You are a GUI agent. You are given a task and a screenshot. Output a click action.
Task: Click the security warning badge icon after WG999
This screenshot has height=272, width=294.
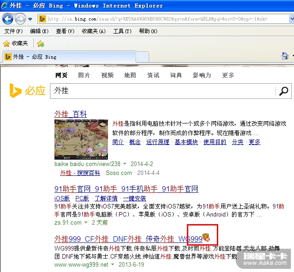(x=206, y=238)
